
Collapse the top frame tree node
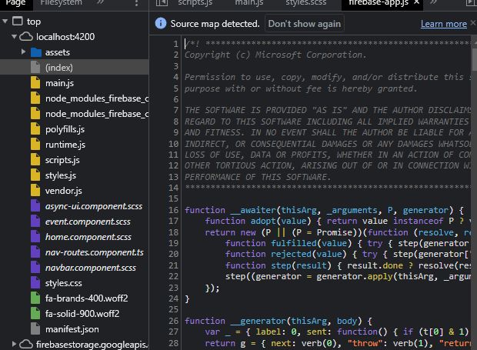5,22
